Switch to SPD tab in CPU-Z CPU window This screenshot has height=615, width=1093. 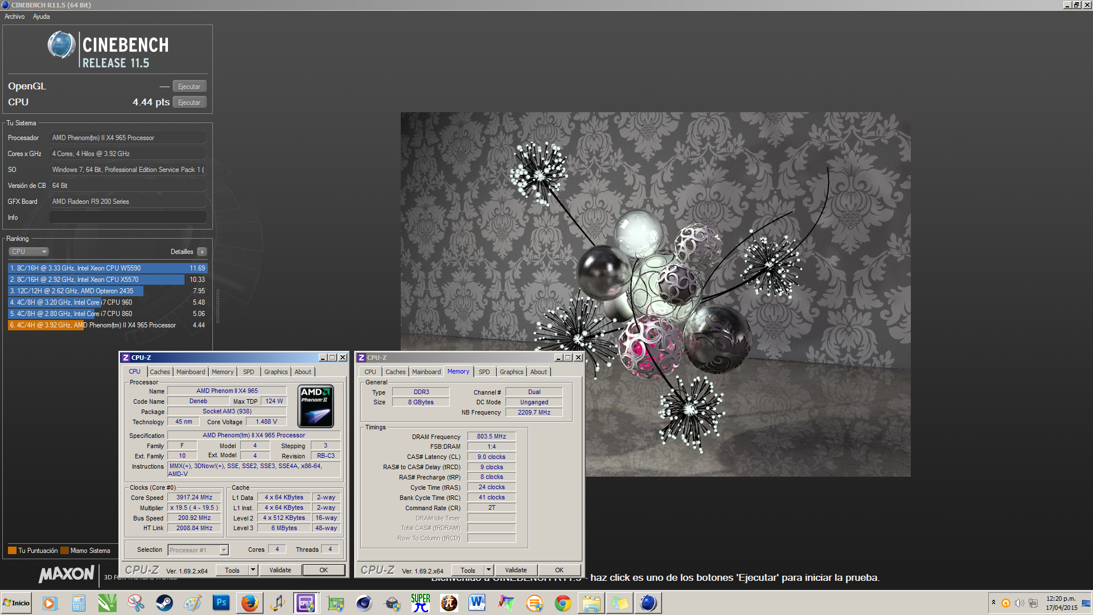[x=249, y=372]
